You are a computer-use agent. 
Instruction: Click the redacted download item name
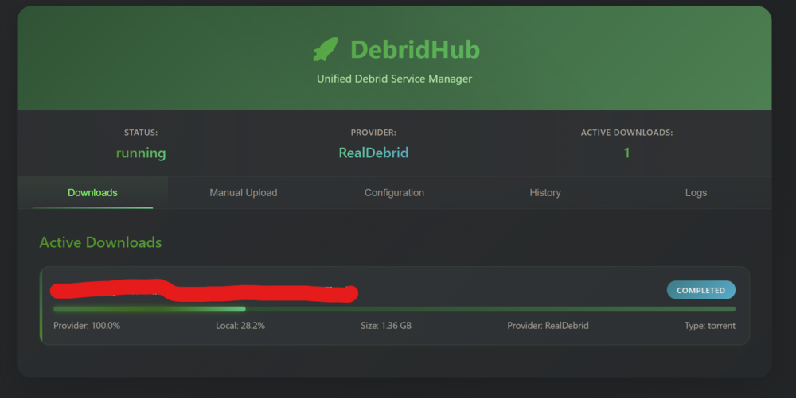click(204, 291)
